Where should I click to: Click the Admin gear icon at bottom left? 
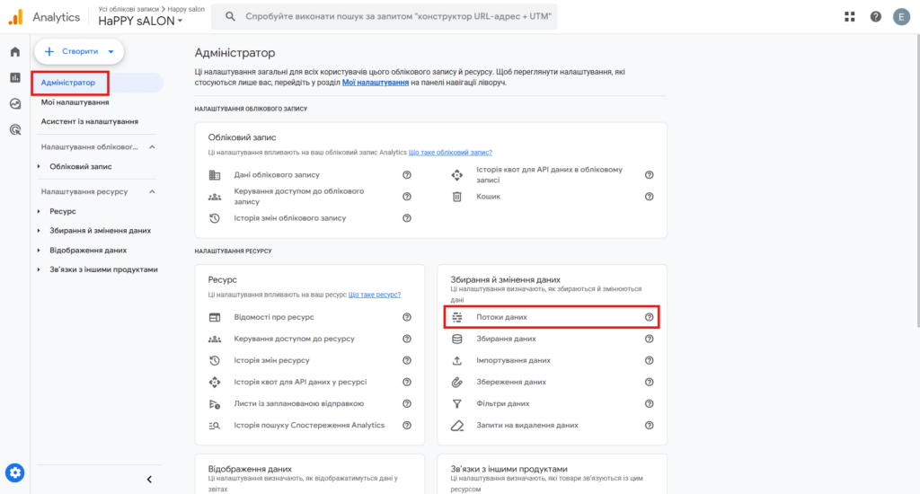[14, 472]
